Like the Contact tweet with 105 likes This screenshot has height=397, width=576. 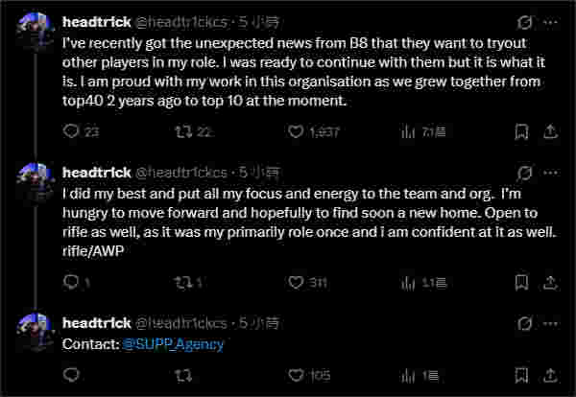(x=296, y=376)
